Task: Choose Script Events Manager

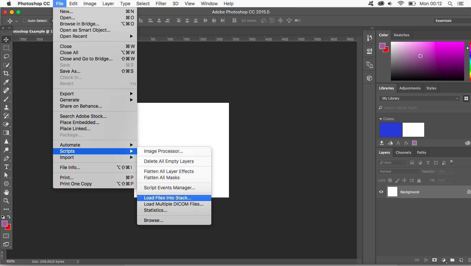Action: pos(174,188)
